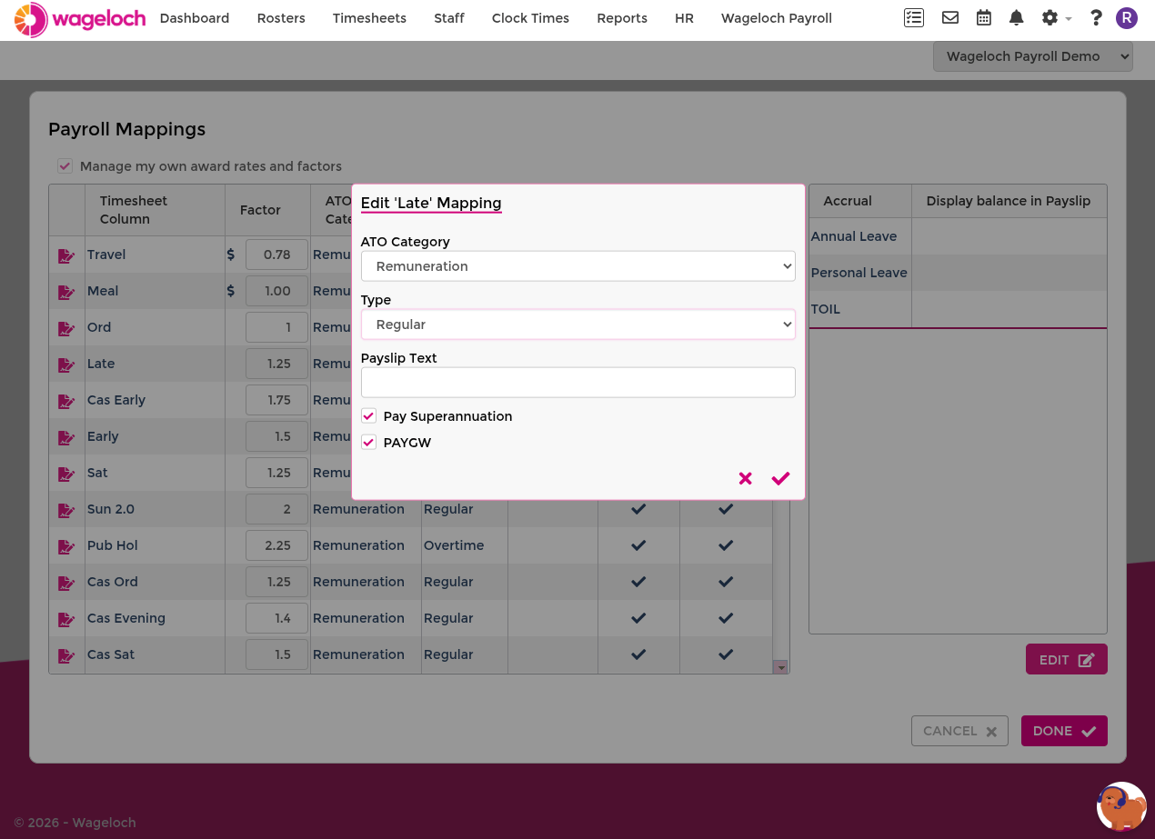
Task: Edit the Early row mapping icon
Action: [66, 437]
